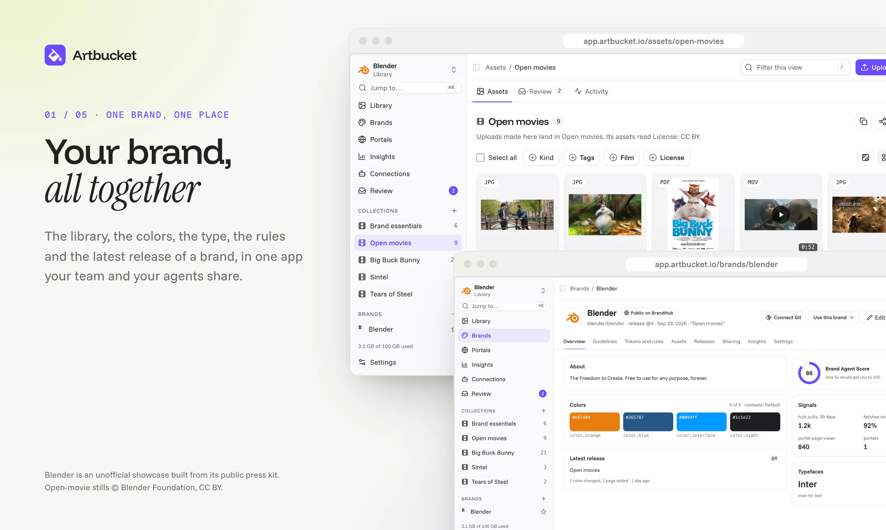Expand Blender workspace switcher in Brands window
This screenshot has width=886, height=530.
pyautogui.click(x=543, y=290)
